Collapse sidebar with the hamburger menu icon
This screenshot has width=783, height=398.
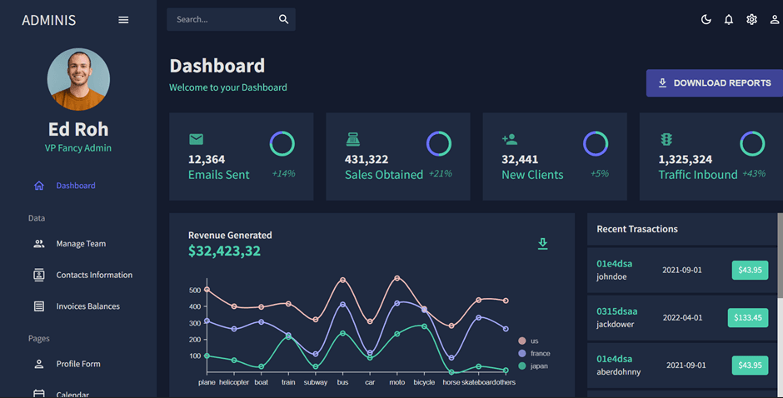tap(123, 20)
